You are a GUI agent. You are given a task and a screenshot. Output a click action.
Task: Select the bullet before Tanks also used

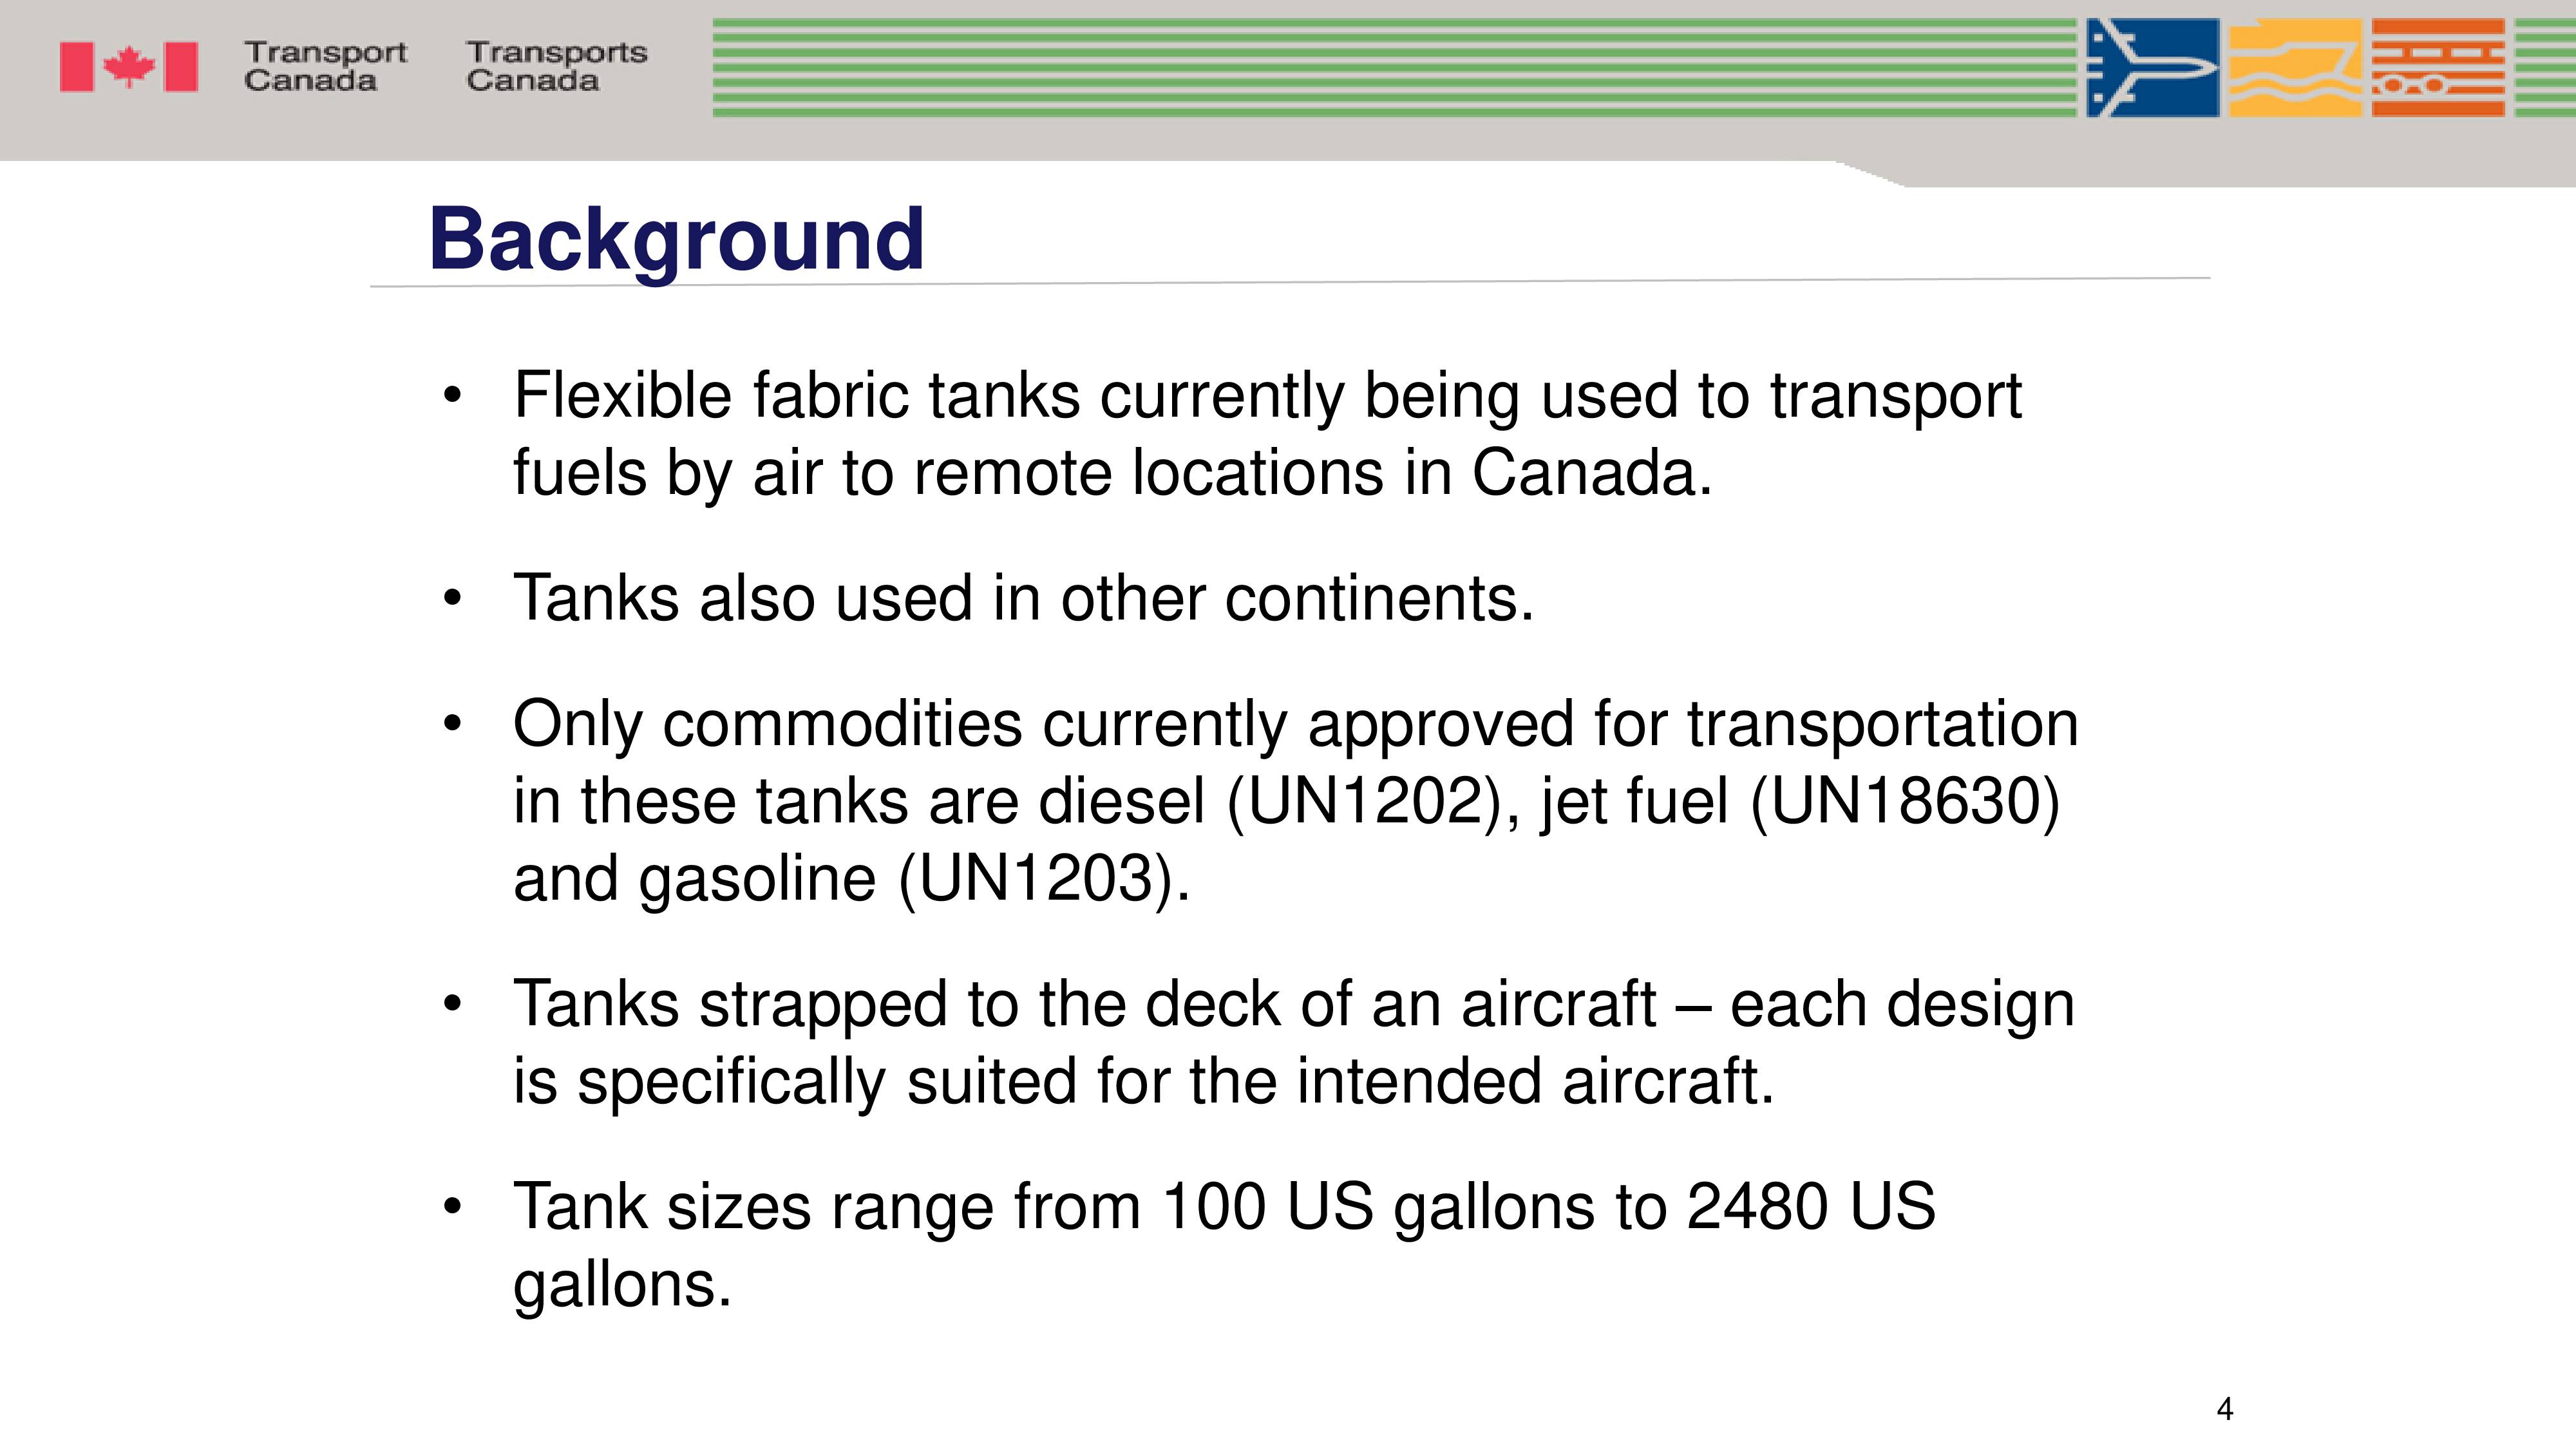click(x=453, y=599)
